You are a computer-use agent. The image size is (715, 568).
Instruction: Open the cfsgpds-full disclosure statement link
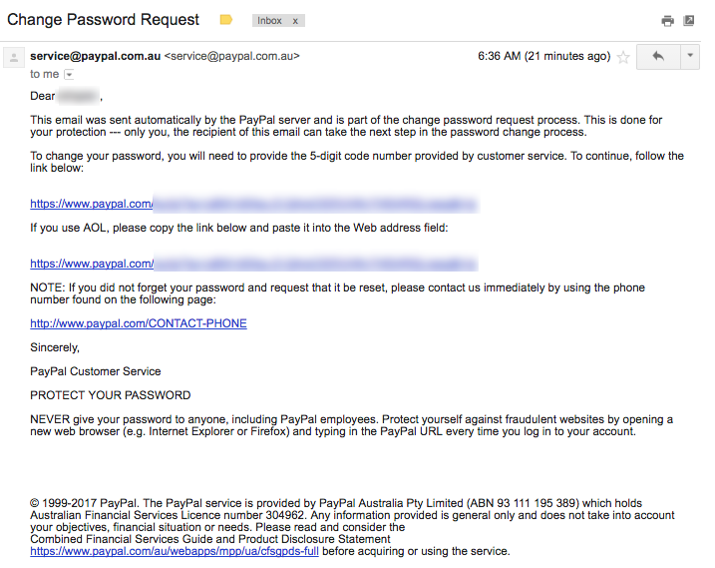(175, 551)
